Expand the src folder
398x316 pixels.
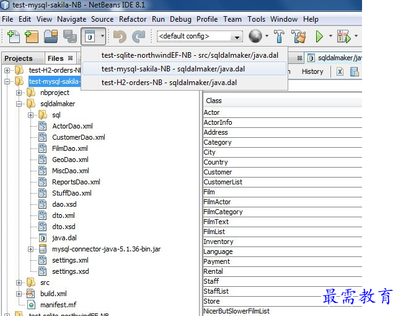[19, 282]
